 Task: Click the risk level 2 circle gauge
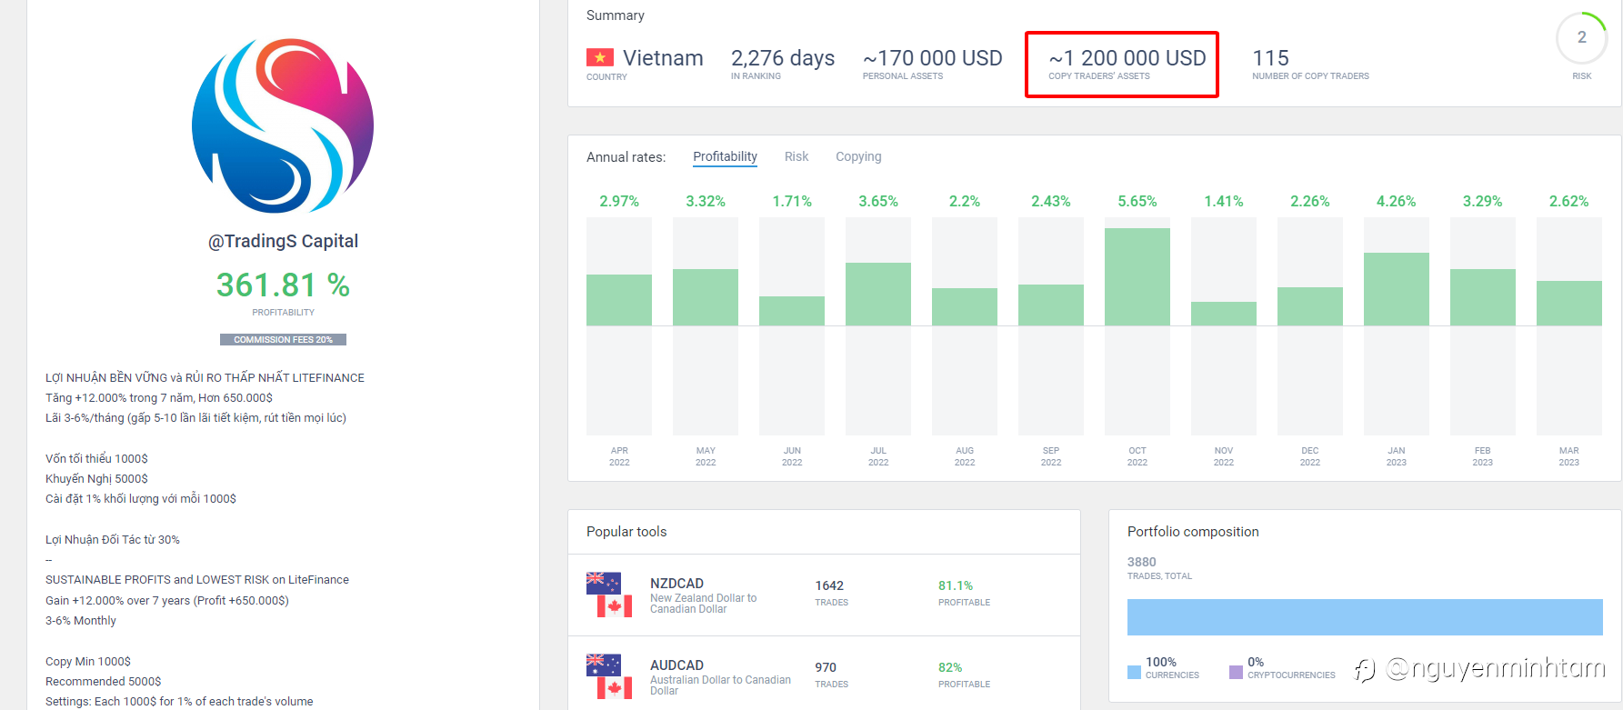tap(1581, 38)
